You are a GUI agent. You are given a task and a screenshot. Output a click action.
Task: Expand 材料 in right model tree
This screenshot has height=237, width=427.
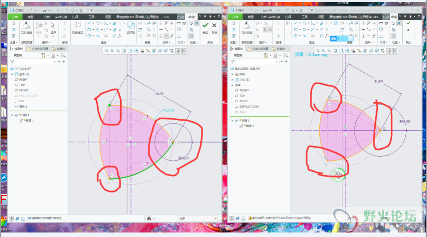232,74
